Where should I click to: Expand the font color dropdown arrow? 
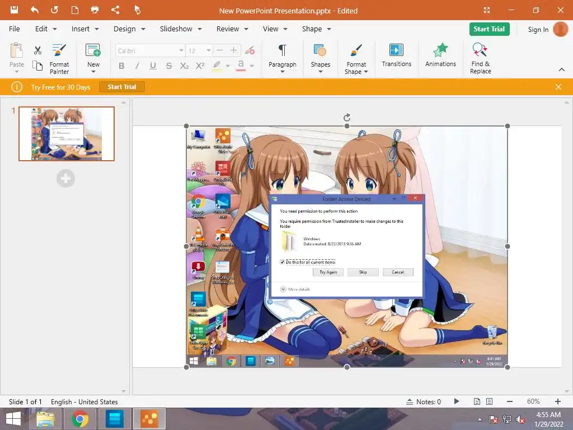pyautogui.click(x=252, y=66)
